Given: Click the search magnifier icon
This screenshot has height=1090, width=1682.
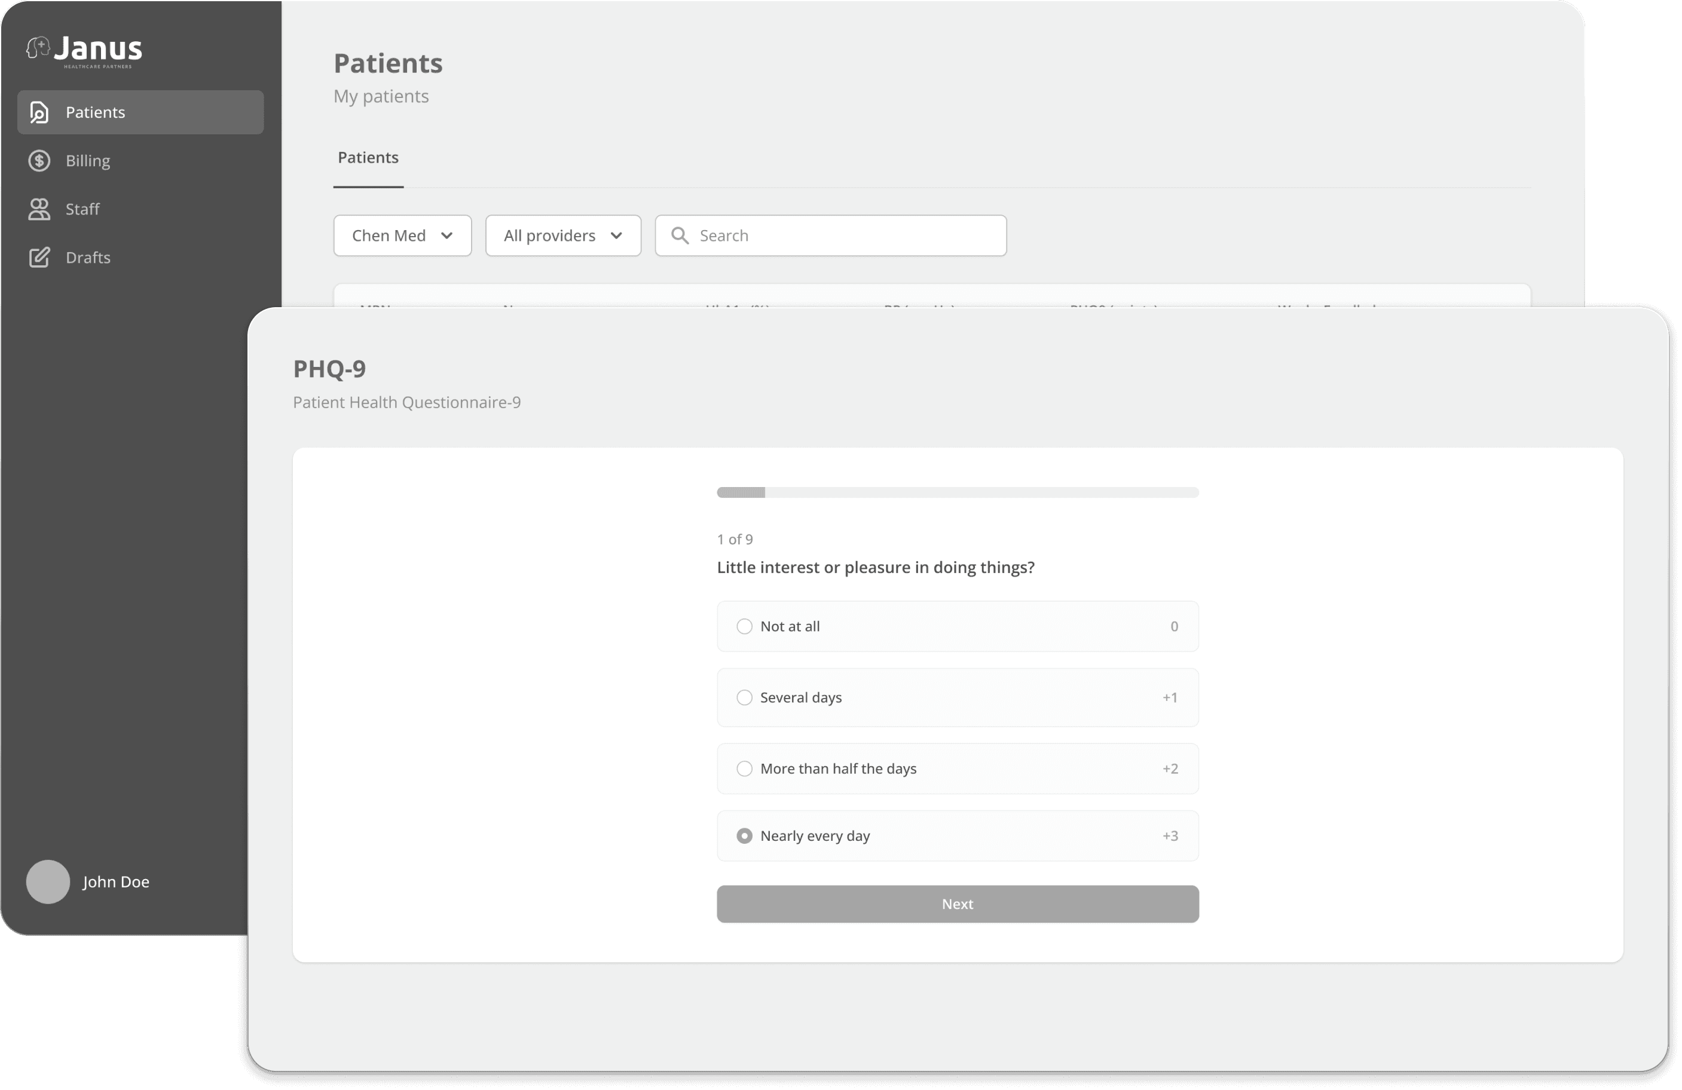Looking at the screenshot, I should click(680, 235).
